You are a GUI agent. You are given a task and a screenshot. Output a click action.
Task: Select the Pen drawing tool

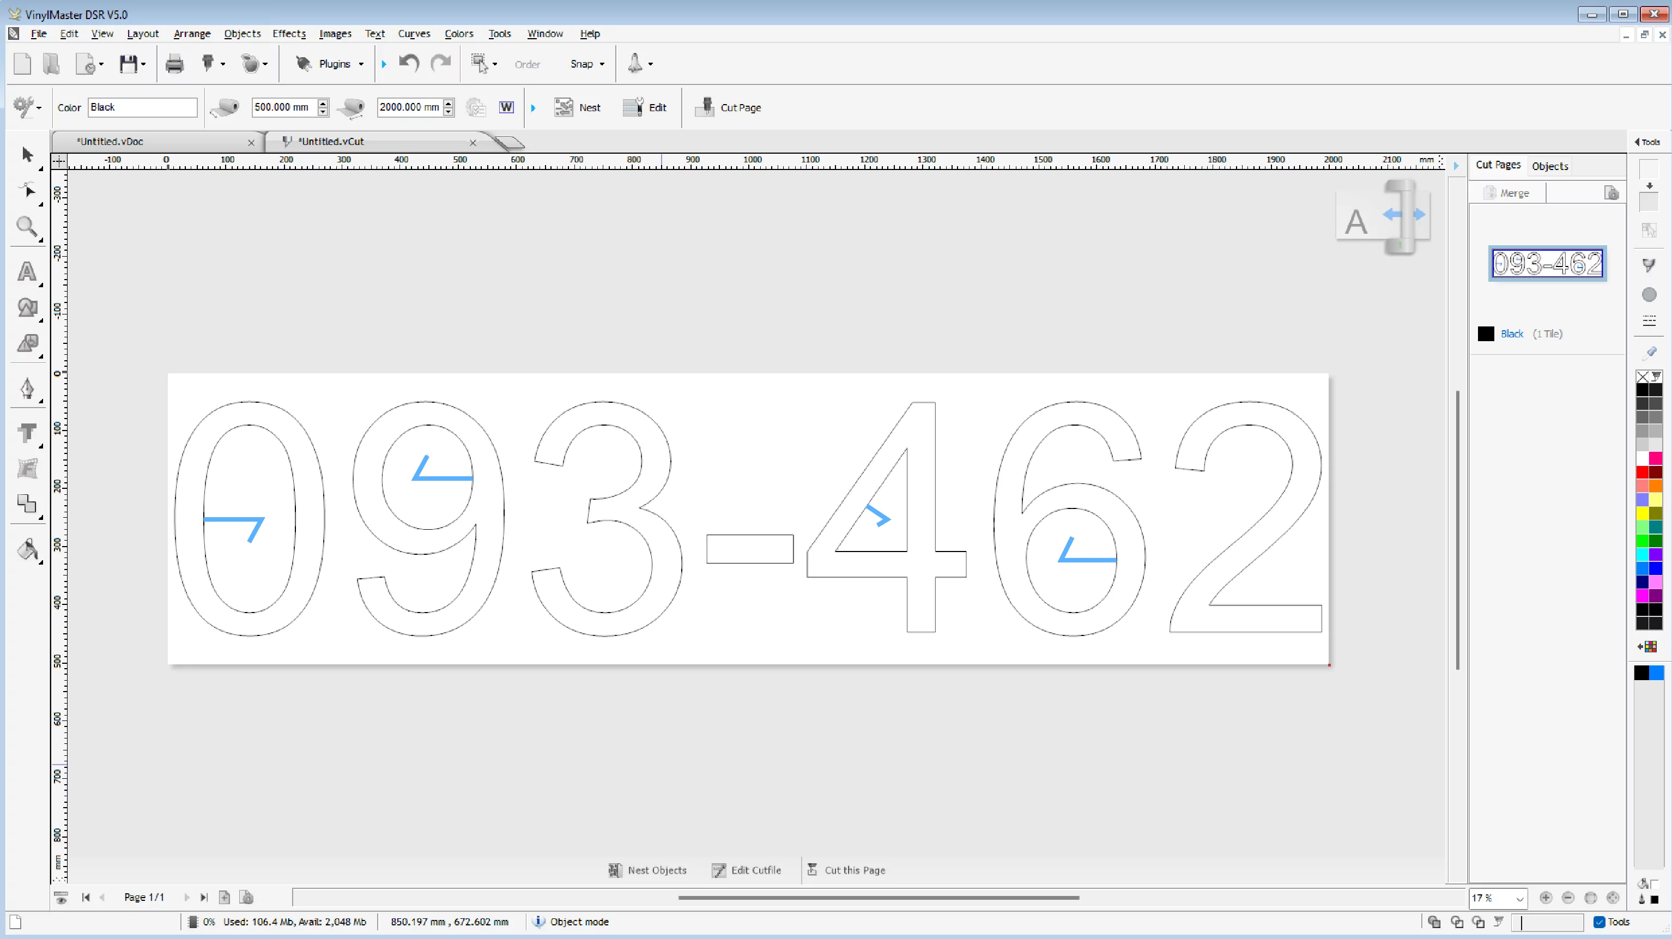[x=27, y=388]
